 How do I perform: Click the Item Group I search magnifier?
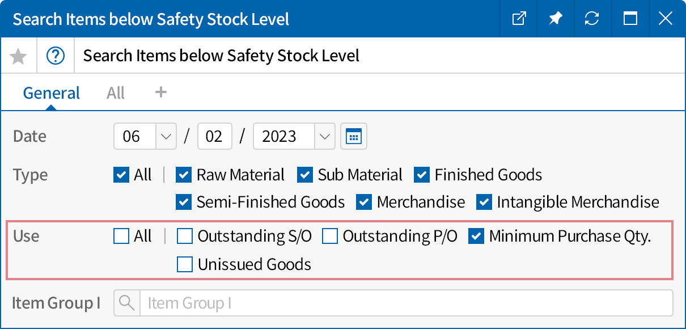(x=127, y=303)
